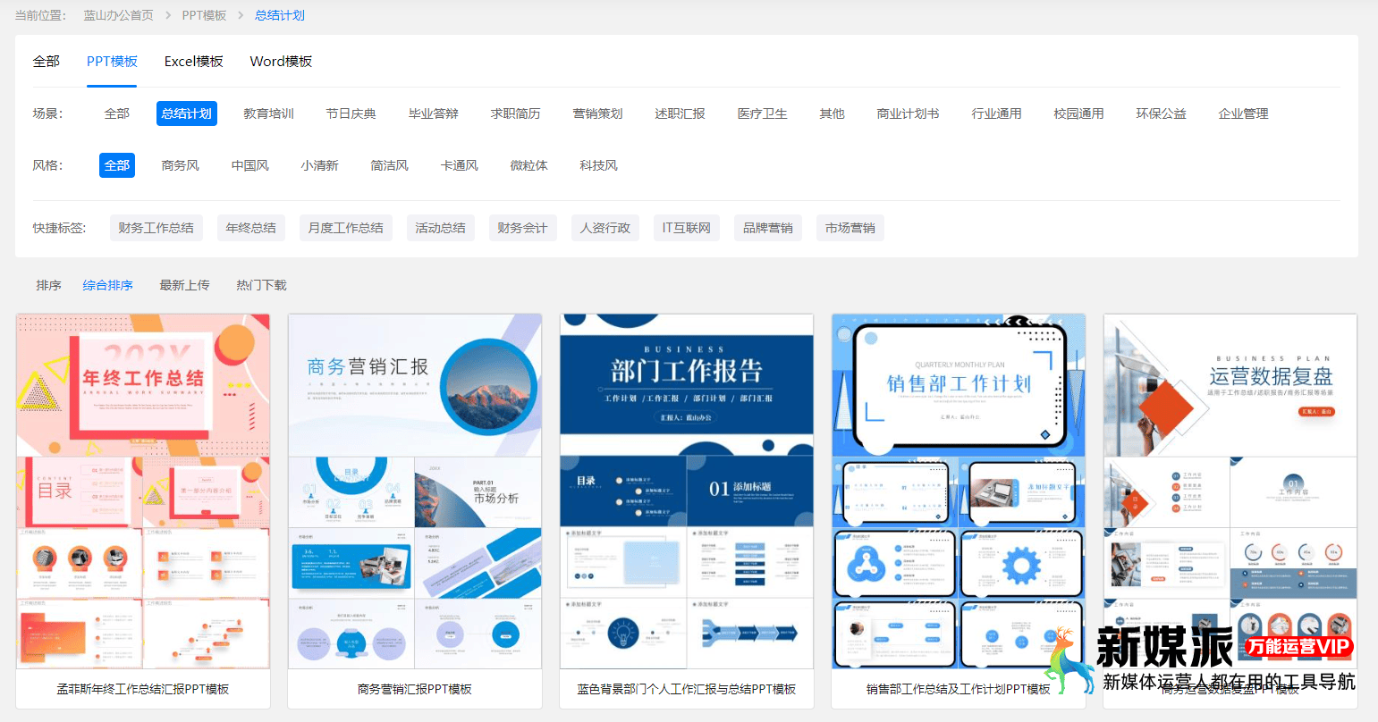
Task: Select the 科技风 style option
Action: point(598,165)
